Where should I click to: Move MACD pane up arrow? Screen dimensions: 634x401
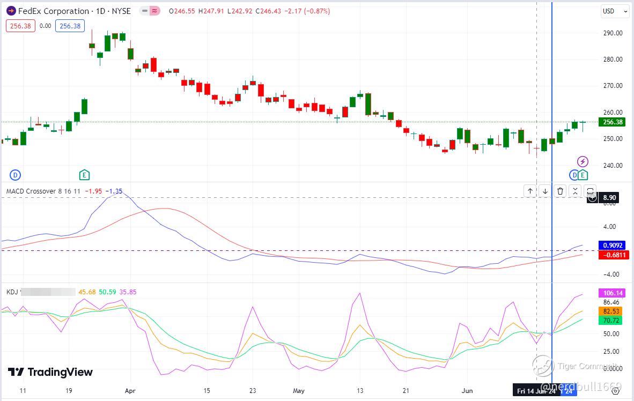click(x=530, y=191)
